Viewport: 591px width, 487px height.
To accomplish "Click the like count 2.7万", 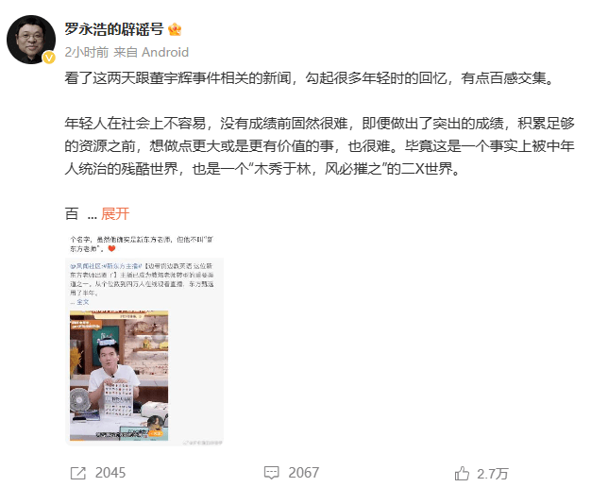I will coord(493,474).
